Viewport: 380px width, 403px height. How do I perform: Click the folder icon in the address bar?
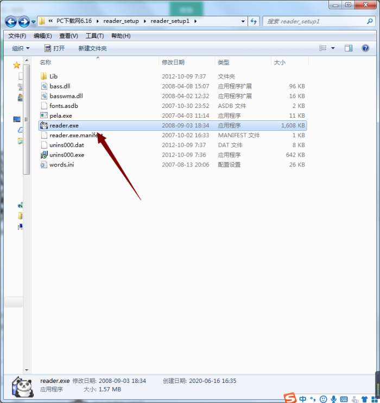point(42,21)
